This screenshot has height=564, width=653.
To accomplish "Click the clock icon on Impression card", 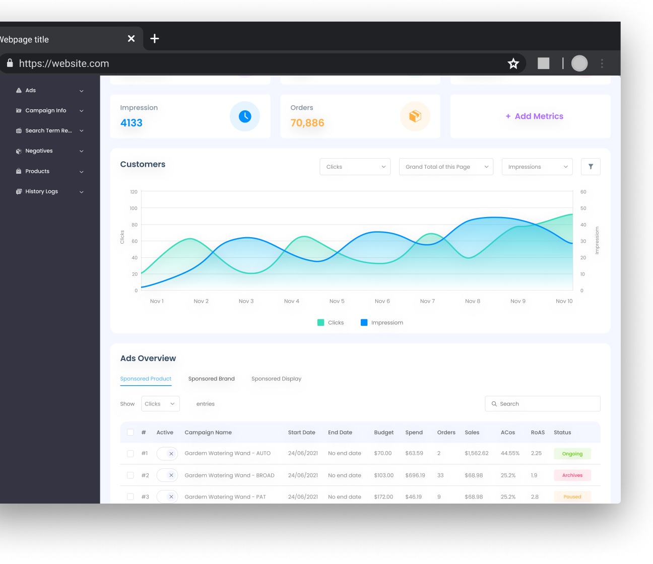I will [245, 116].
